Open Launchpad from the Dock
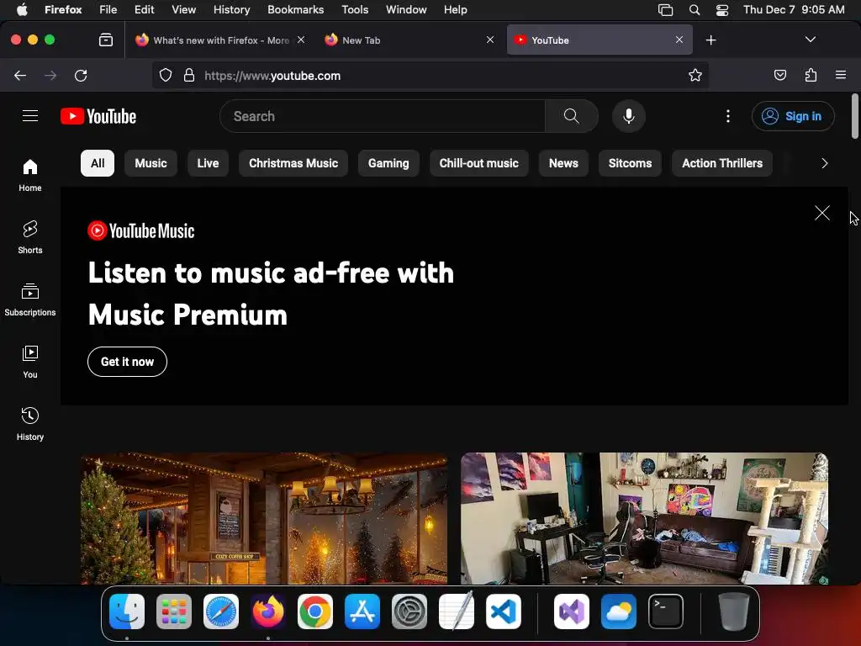 point(174,612)
